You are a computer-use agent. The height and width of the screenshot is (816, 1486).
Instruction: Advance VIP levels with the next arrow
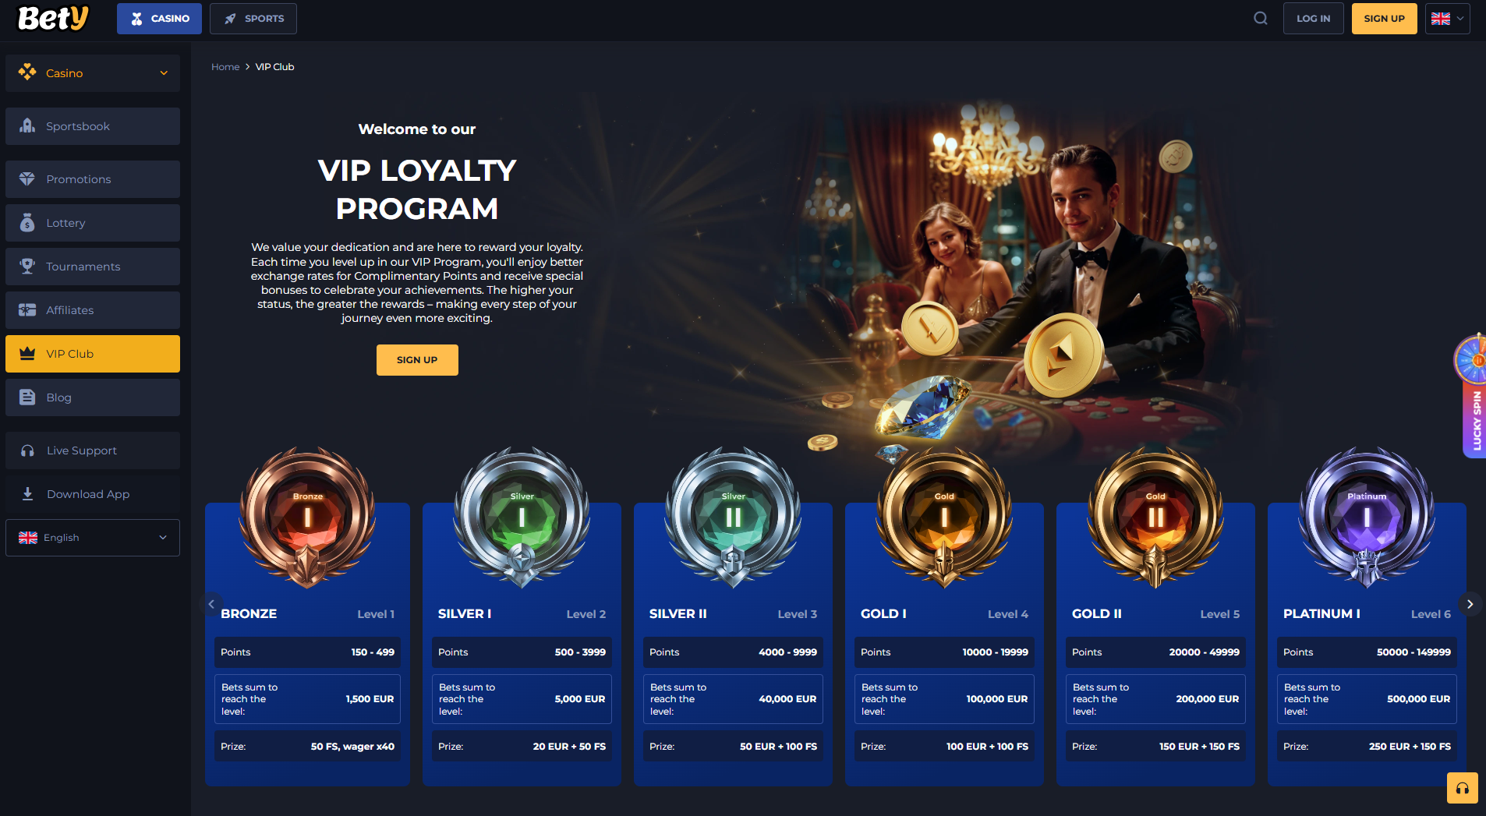1470,604
